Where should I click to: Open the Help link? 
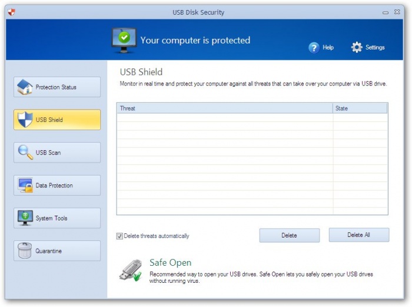[x=328, y=48]
